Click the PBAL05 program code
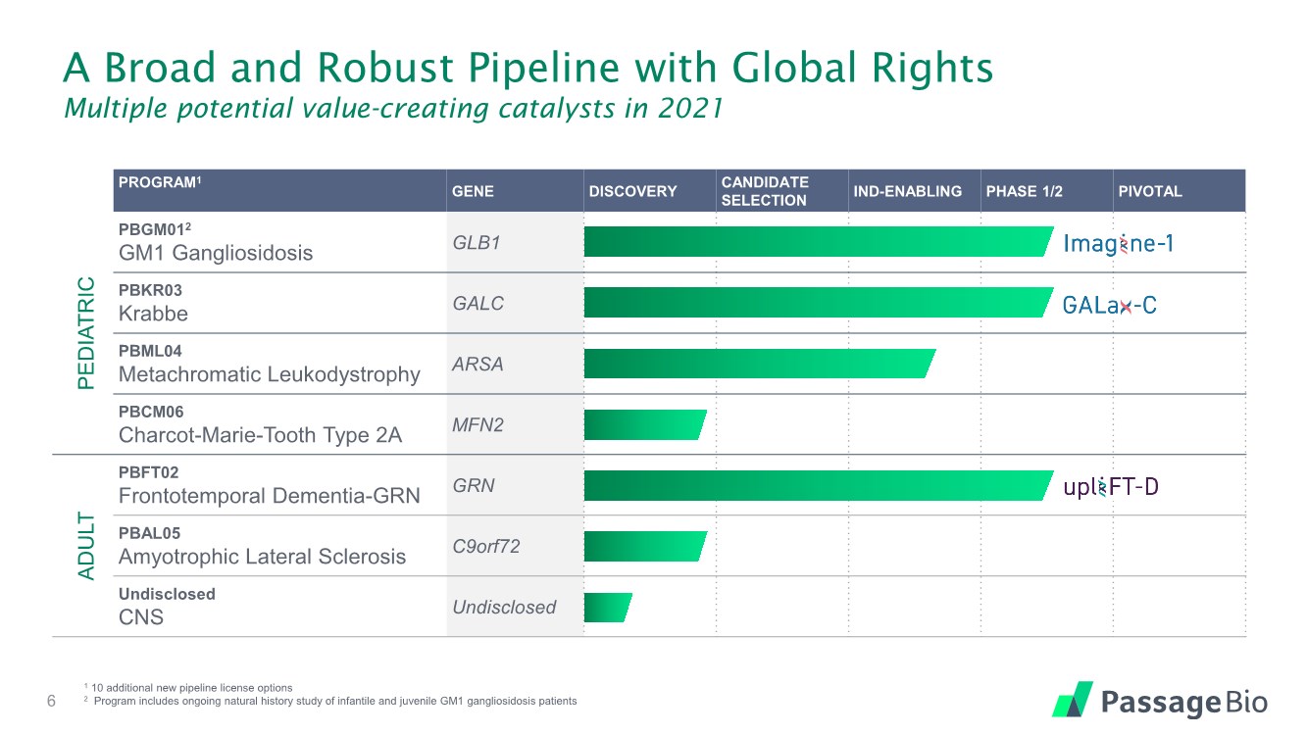This screenshot has height=735, width=1307. point(150,533)
